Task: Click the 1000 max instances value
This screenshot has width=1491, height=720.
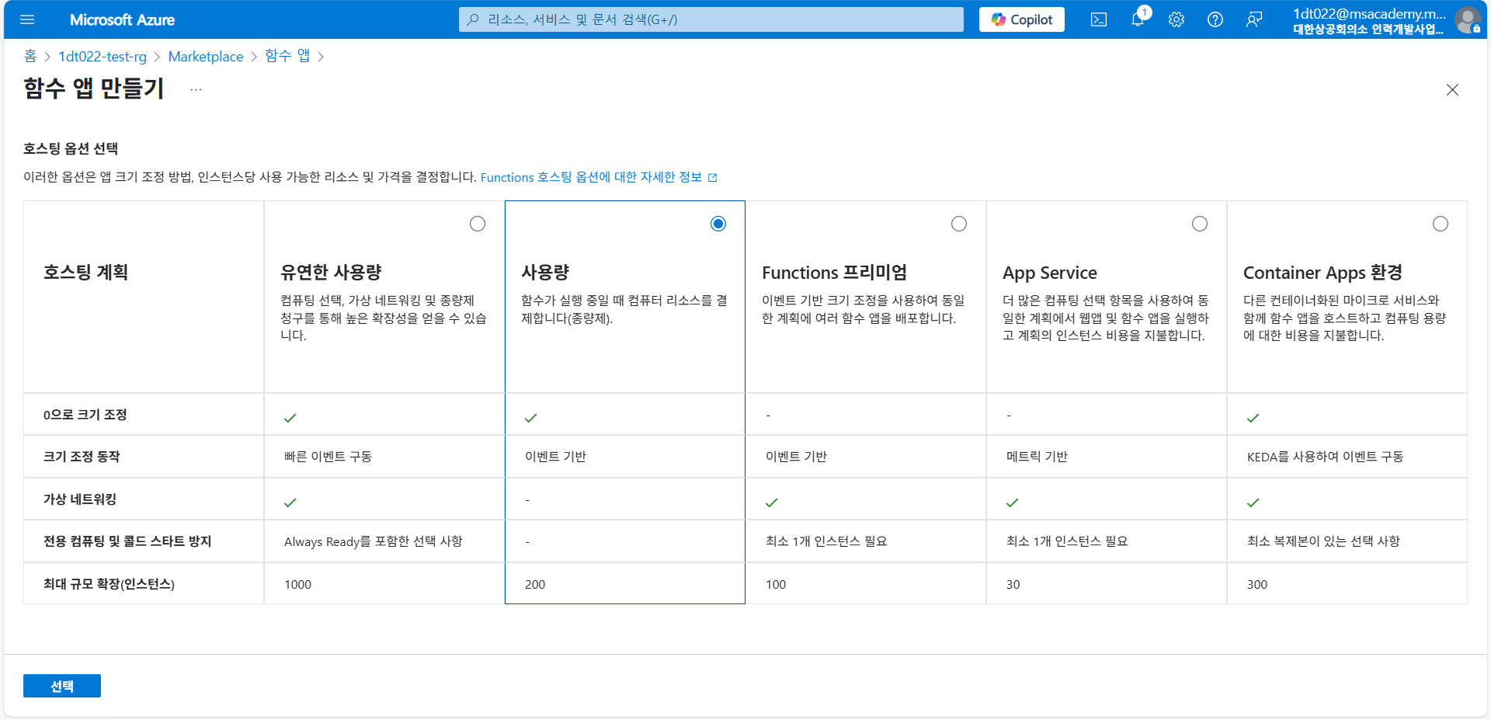Action: (x=297, y=585)
